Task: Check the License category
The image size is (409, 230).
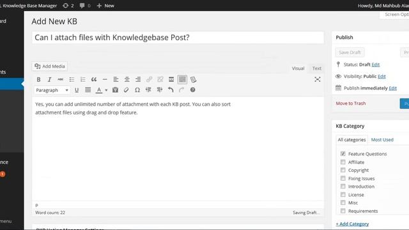Action: tap(343, 194)
